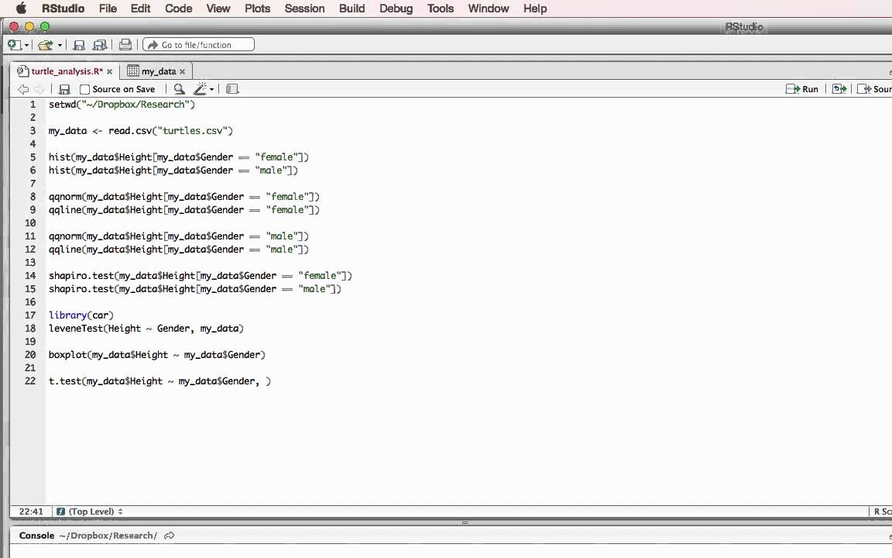Click the yellow minimize window button
Viewport: 892px width, 558px height.
pos(29,26)
